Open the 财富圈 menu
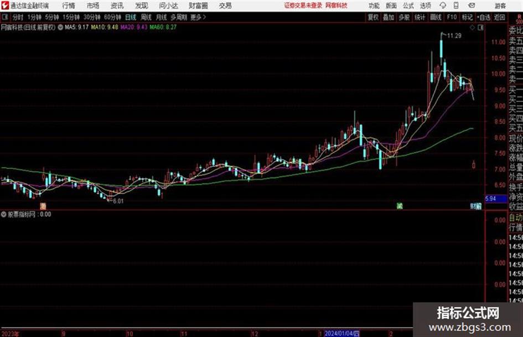The width and height of the screenshot is (523, 337). pyautogui.click(x=198, y=6)
